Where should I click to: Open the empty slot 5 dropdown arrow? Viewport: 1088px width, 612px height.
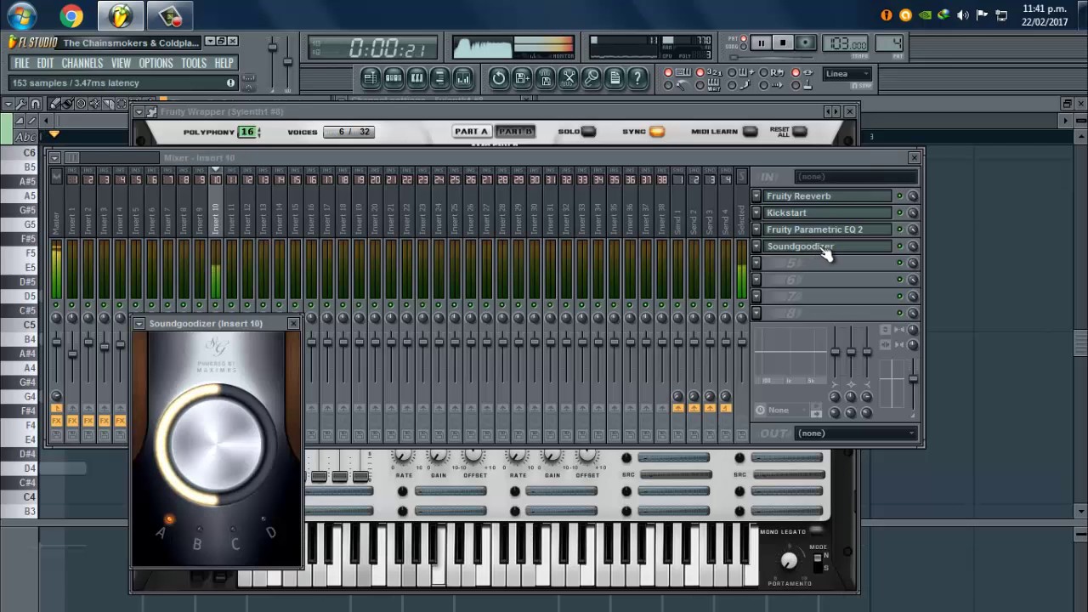click(756, 263)
